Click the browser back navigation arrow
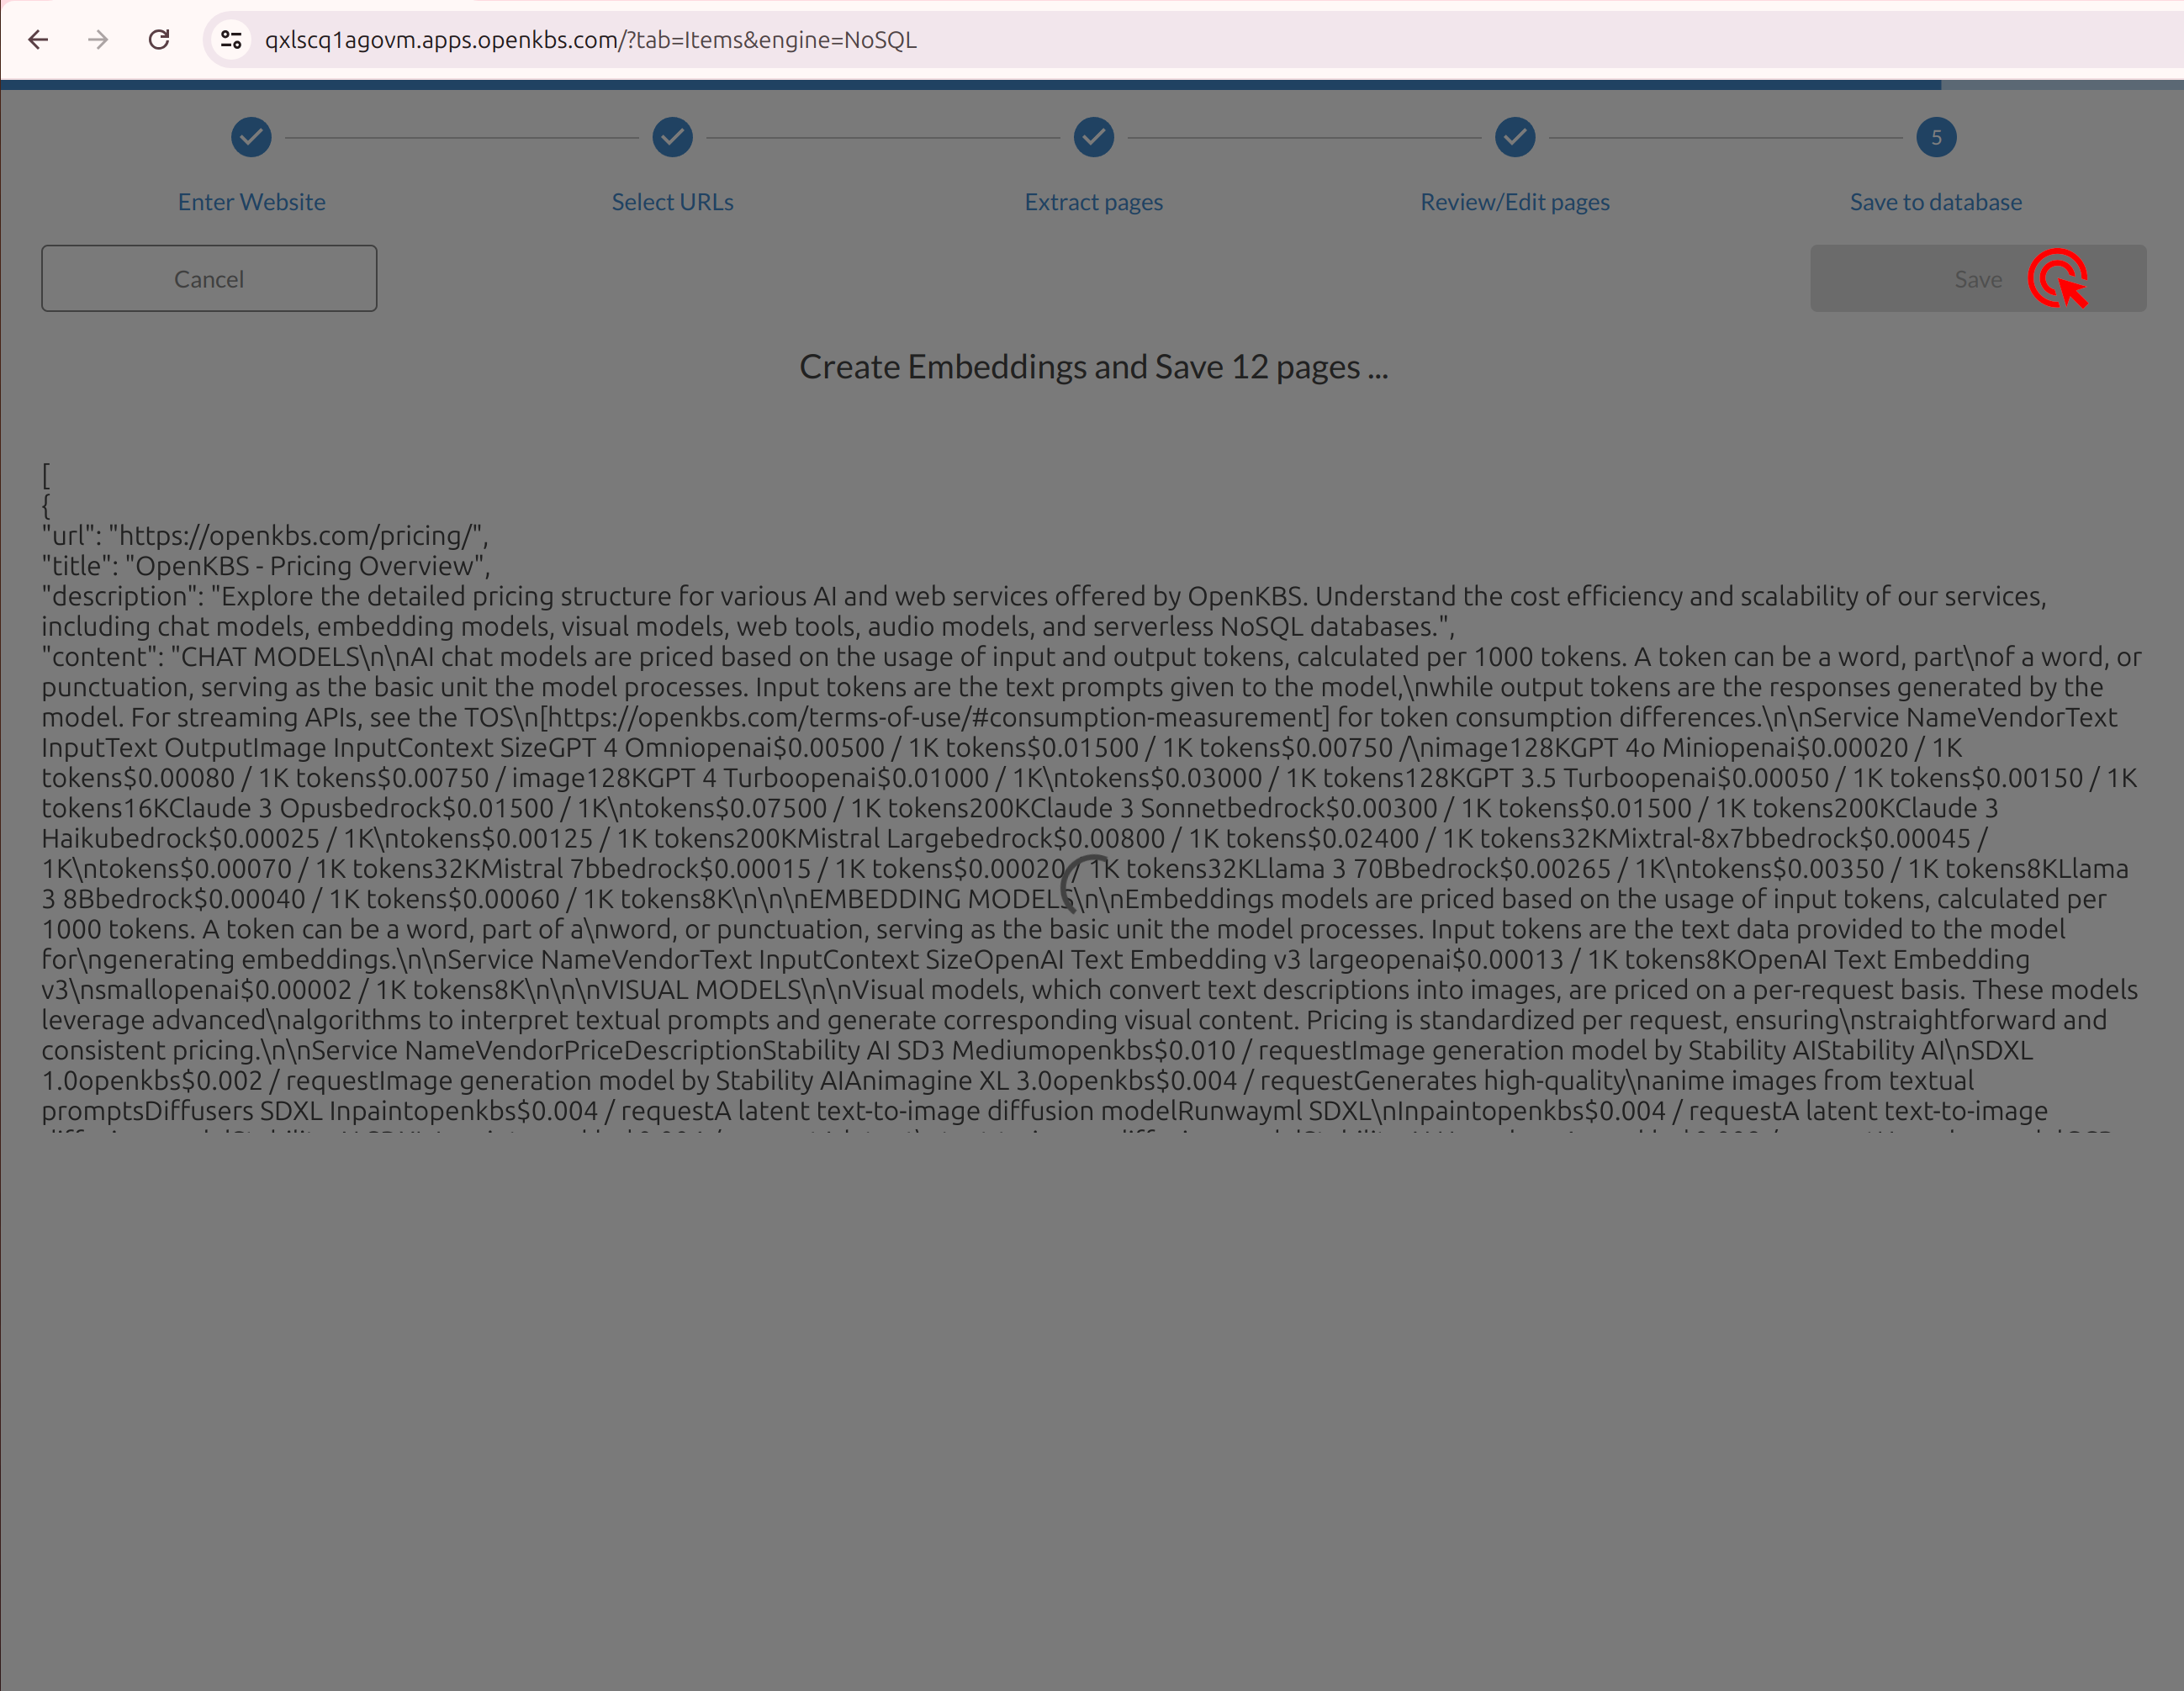 click(39, 39)
